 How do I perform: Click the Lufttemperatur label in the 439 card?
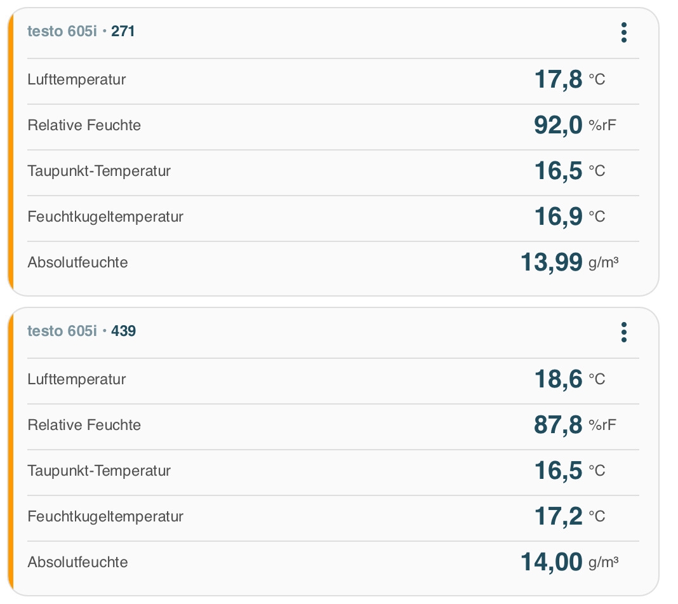pos(77,380)
